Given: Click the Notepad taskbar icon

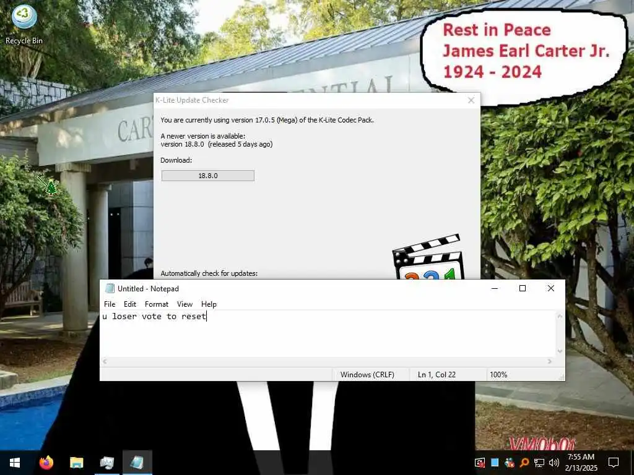Looking at the screenshot, I should click(137, 463).
